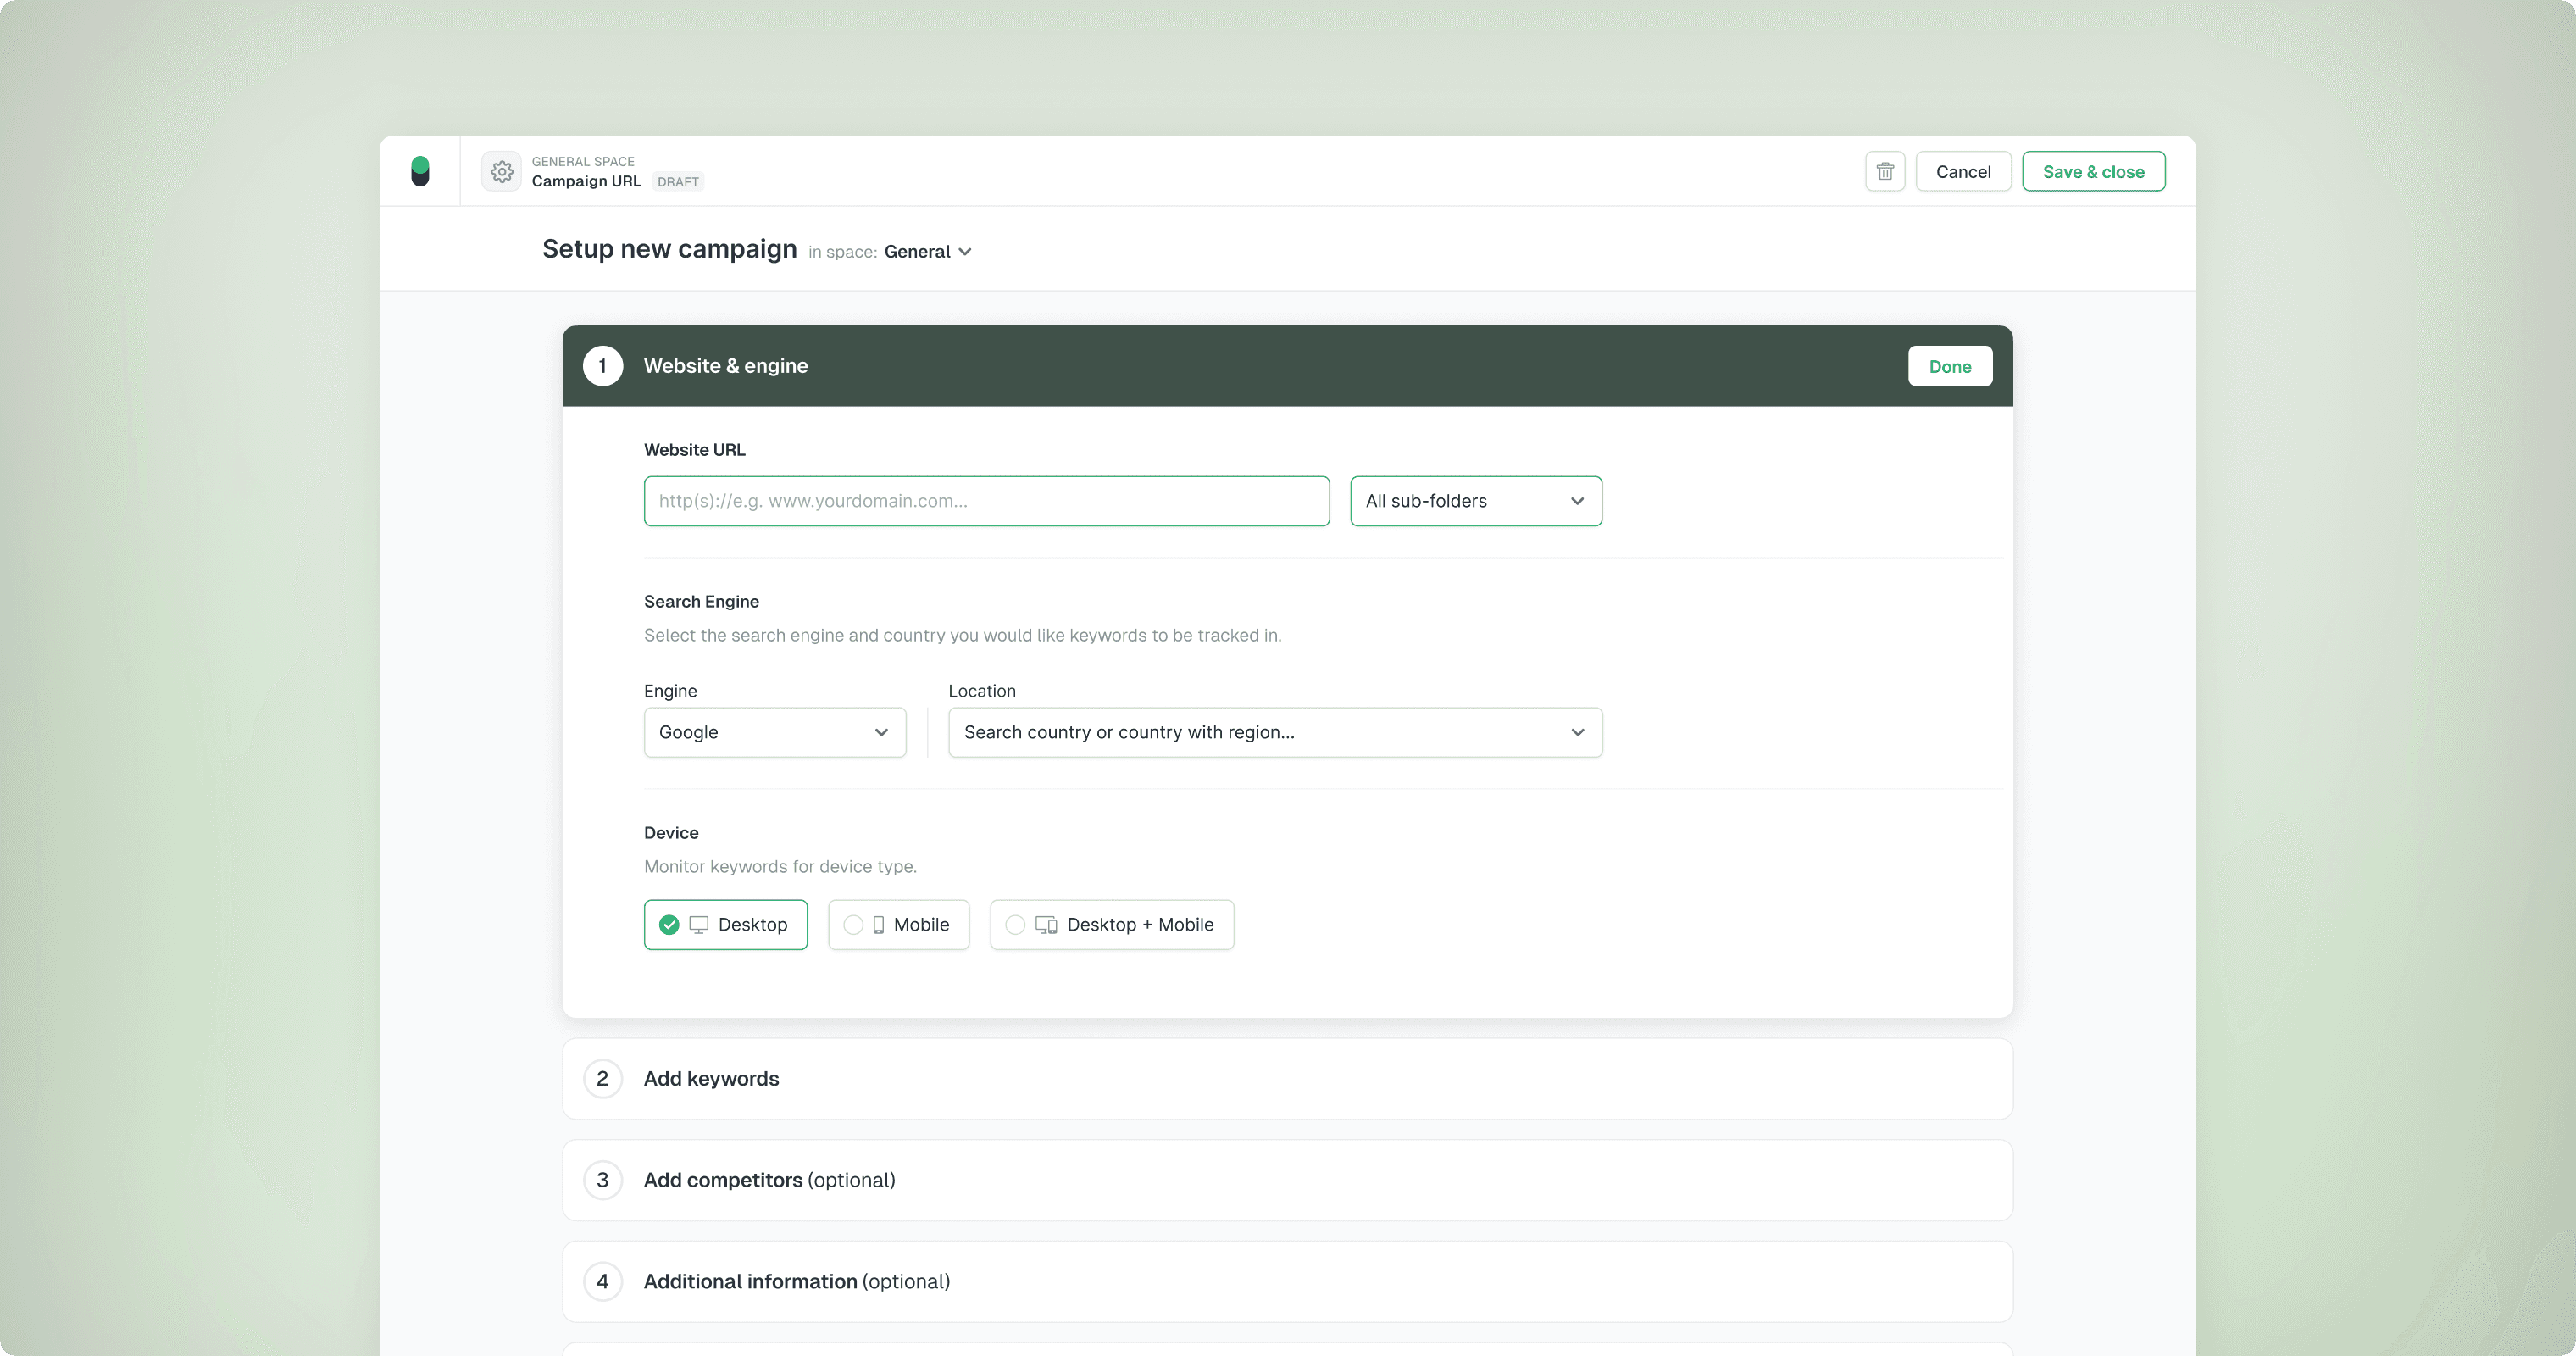Expand Add competitors (optional) section

(769, 1180)
